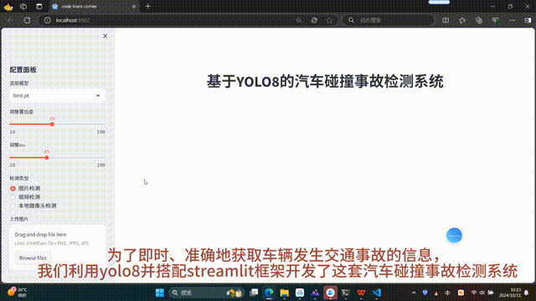This screenshot has height=301, width=536.
Task: Open the browser settings and more menu
Action: point(512,20)
